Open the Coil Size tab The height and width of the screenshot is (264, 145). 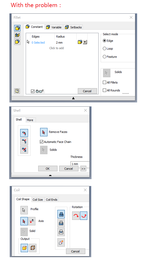(x=38, y=200)
